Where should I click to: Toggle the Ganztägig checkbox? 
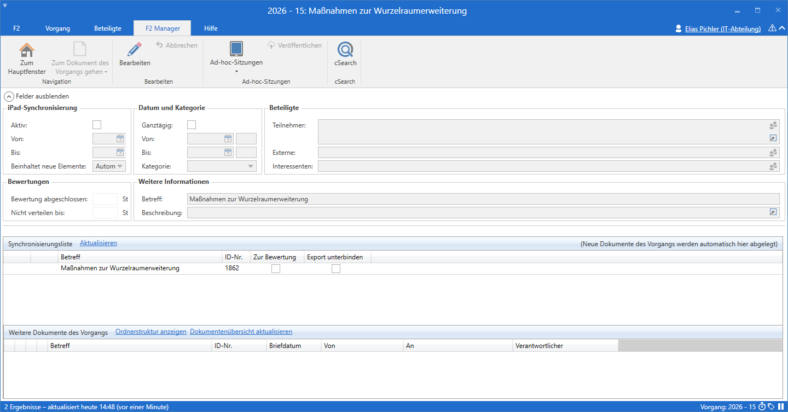coord(192,125)
